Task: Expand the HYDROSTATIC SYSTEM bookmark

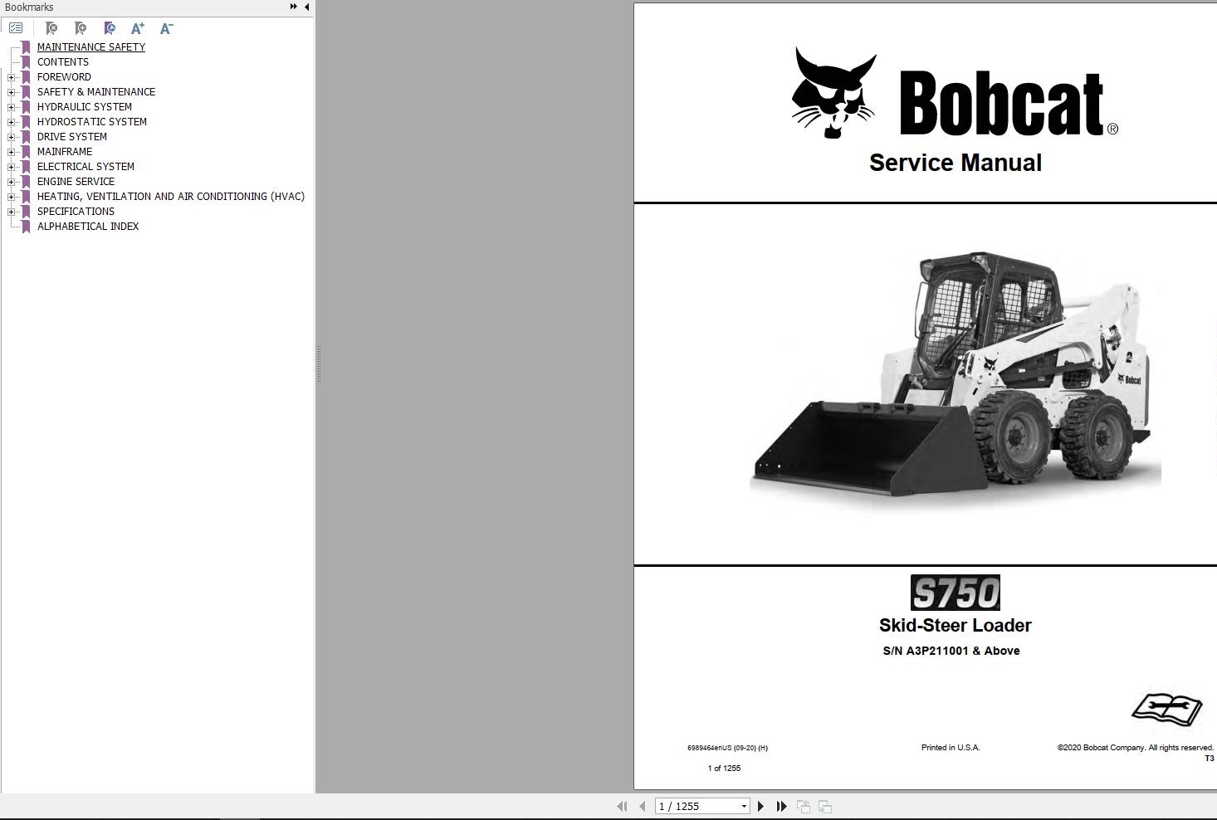Action: point(11,122)
